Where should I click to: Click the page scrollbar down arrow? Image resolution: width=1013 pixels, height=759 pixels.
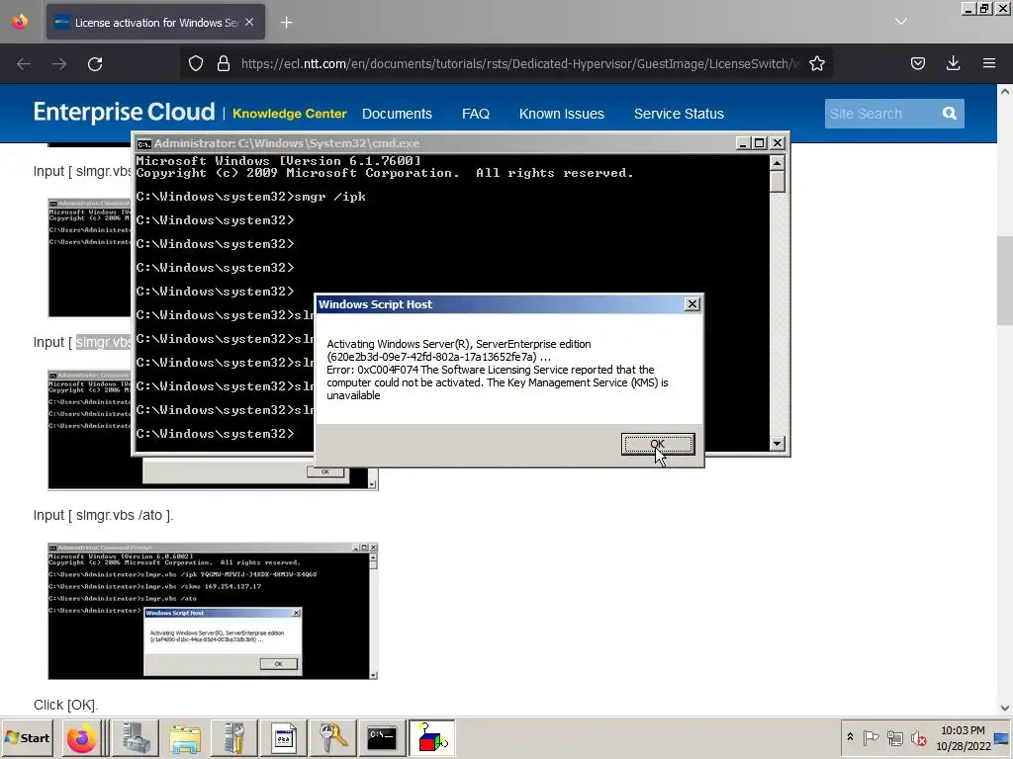(x=1005, y=708)
